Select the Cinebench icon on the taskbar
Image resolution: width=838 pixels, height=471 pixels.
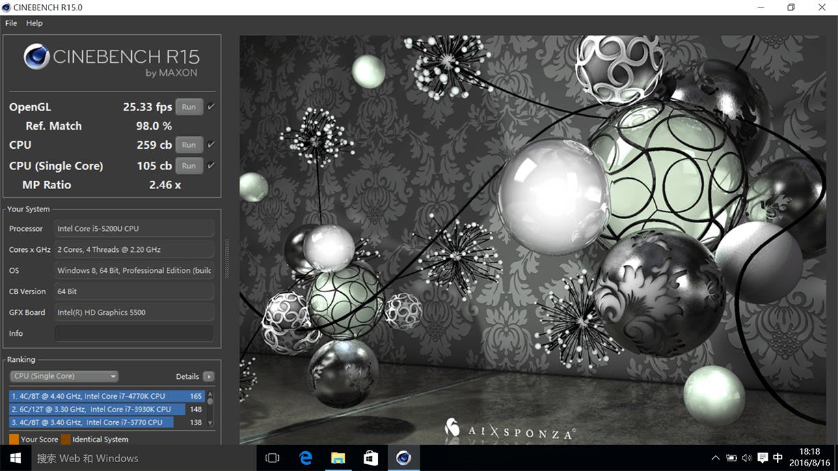(x=403, y=457)
